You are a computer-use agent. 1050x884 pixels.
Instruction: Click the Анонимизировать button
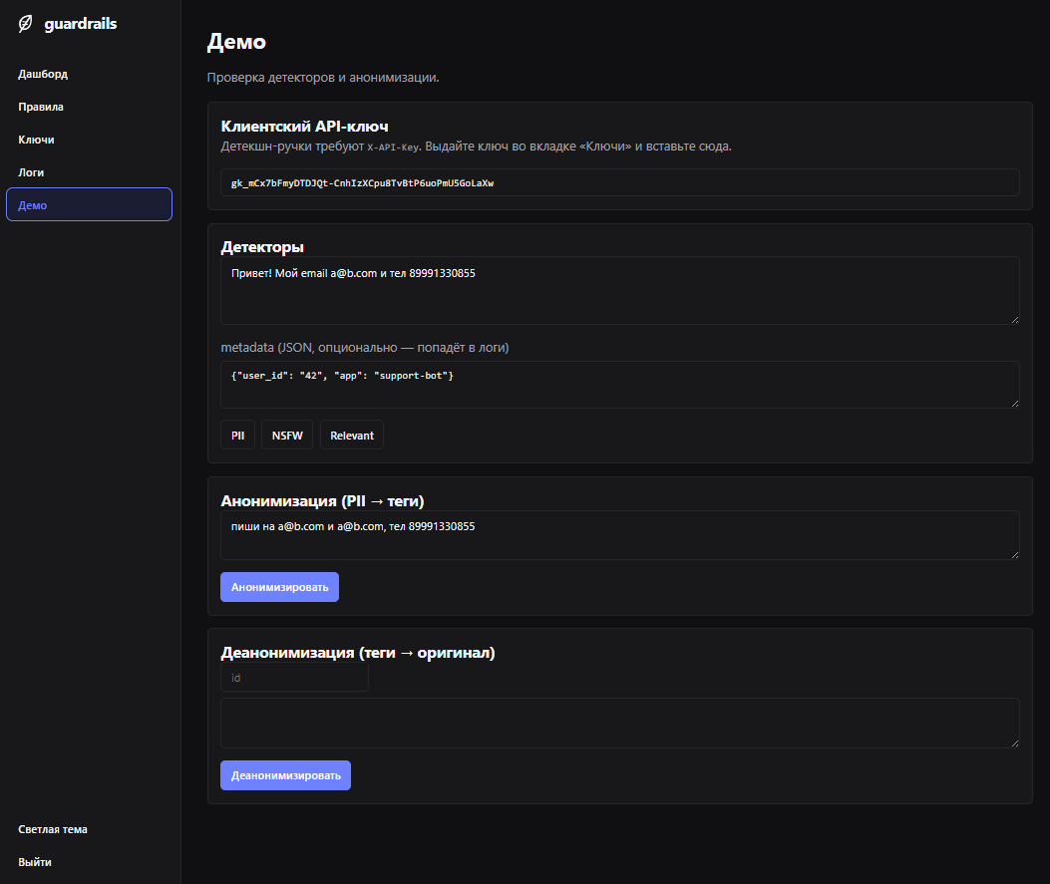pyautogui.click(x=280, y=587)
